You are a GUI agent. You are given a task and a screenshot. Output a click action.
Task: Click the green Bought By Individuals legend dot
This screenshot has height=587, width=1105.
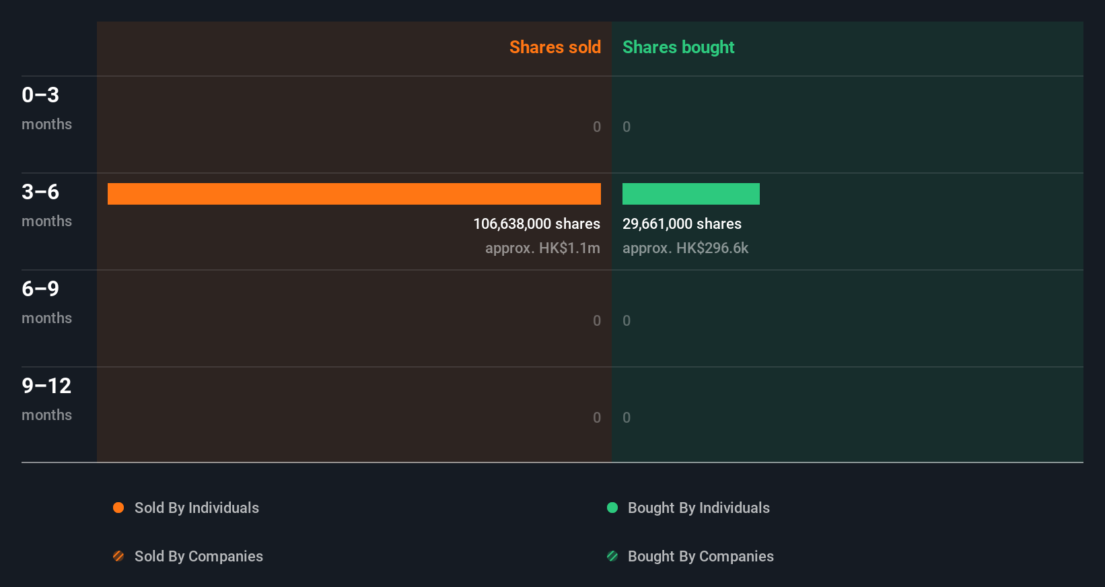[x=612, y=508]
